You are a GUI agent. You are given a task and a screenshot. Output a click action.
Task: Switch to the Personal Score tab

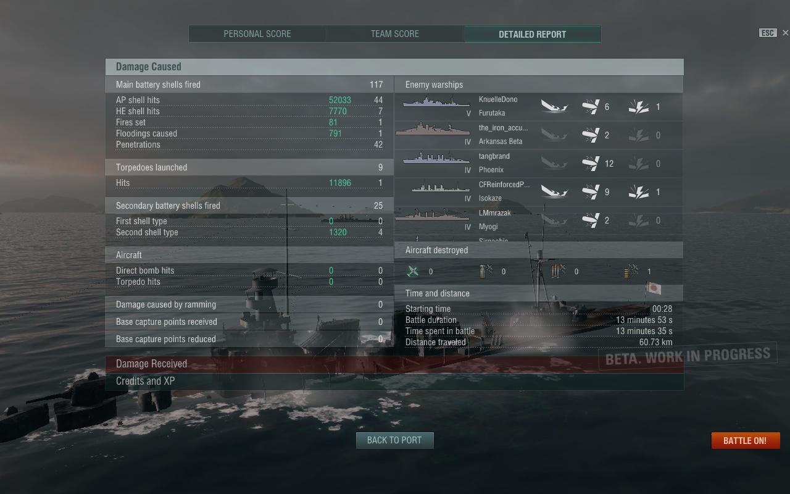click(x=257, y=34)
